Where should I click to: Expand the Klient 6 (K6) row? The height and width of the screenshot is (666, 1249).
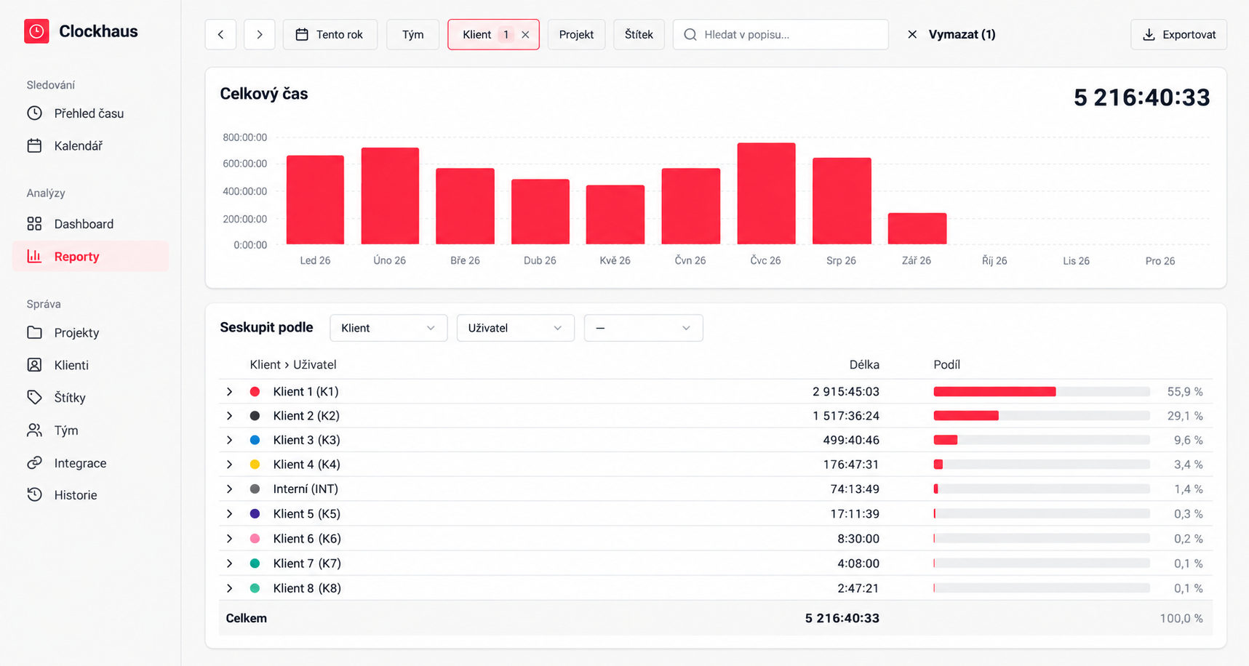click(x=230, y=539)
